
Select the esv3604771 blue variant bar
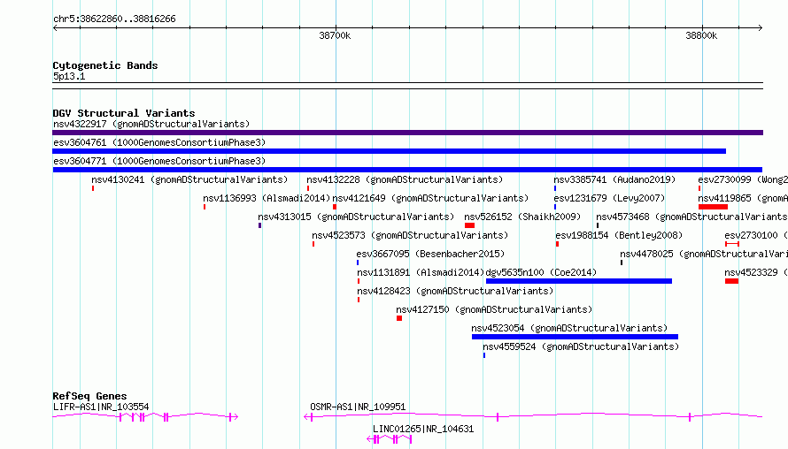pyautogui.click(x=407, y=170)
